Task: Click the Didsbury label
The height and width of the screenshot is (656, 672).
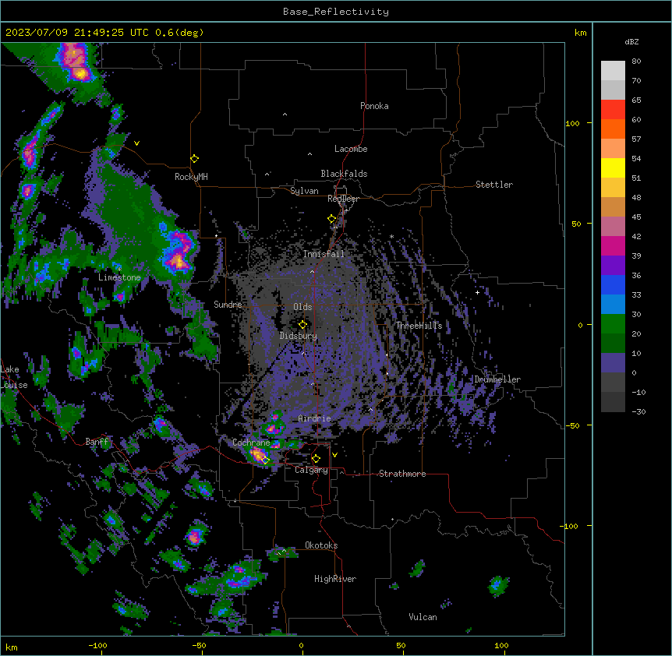Action: 299,336
